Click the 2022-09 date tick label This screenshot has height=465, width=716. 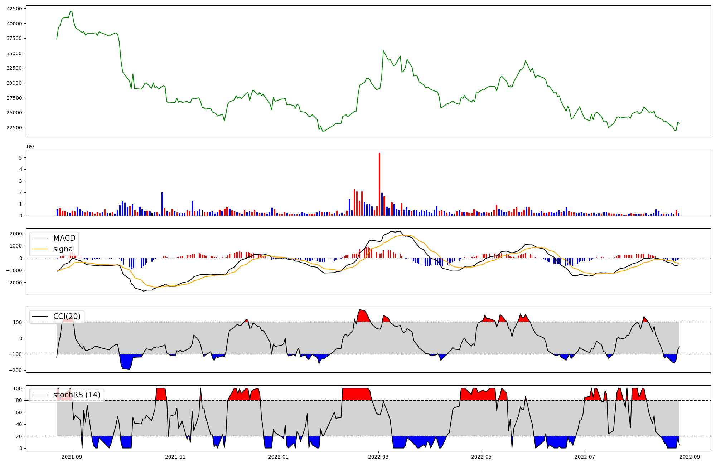coord(690,457)
